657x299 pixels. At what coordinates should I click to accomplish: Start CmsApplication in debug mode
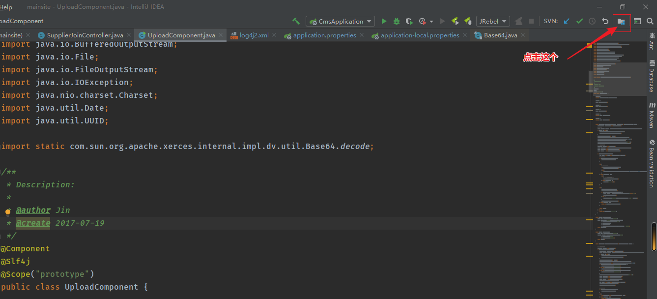[396, 21]
